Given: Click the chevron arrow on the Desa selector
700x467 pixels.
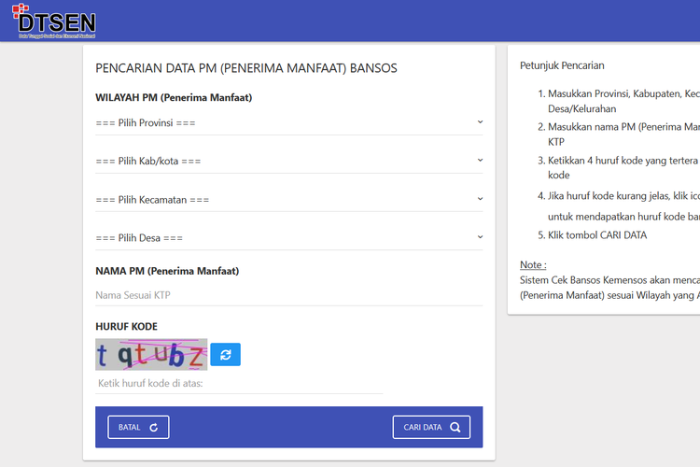Looking at the screenshot, I should 480,237.
